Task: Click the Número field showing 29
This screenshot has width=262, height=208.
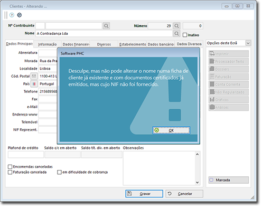Action: (x=160, y=26)
